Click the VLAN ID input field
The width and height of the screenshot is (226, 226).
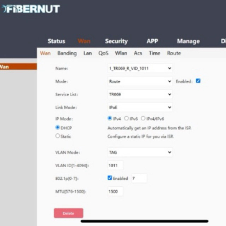coord(115,165)
